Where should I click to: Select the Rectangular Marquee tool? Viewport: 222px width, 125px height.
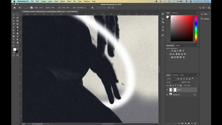[17, 15]
